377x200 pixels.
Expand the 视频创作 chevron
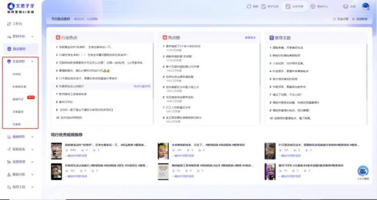[x=32, y=137]
